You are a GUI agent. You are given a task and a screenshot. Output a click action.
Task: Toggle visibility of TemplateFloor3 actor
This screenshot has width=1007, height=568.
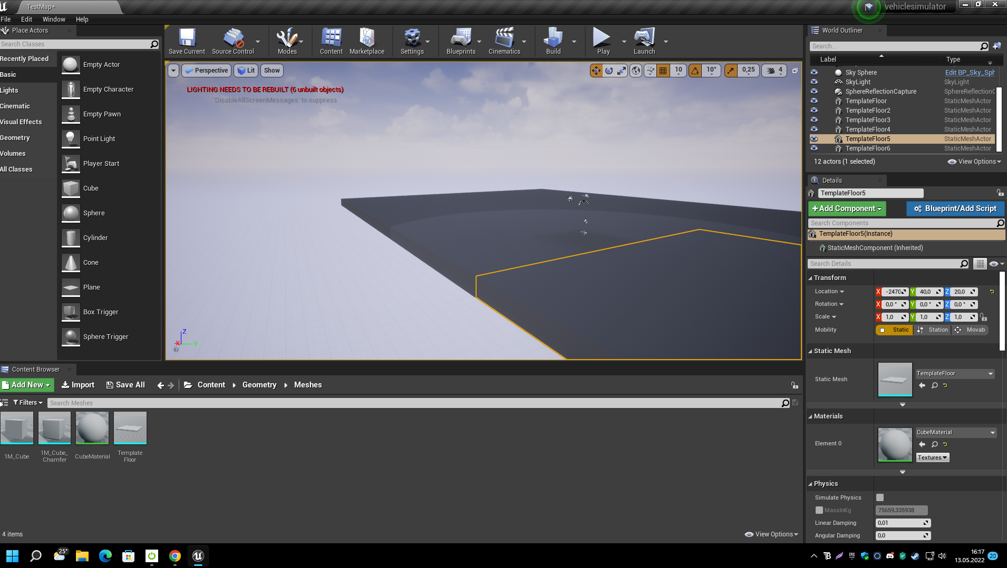pos(814,120)
